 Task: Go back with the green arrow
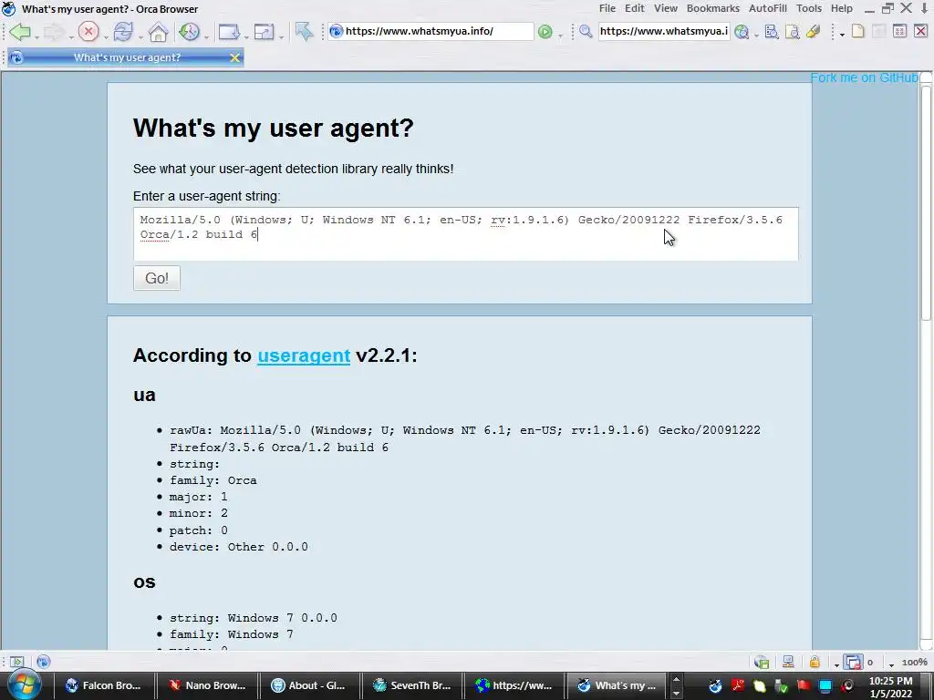click(20, 32)
